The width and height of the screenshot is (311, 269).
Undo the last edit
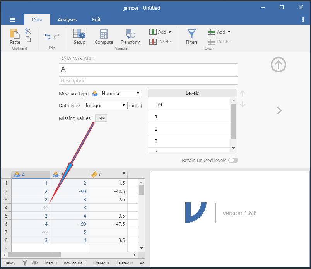pos(47,36)
